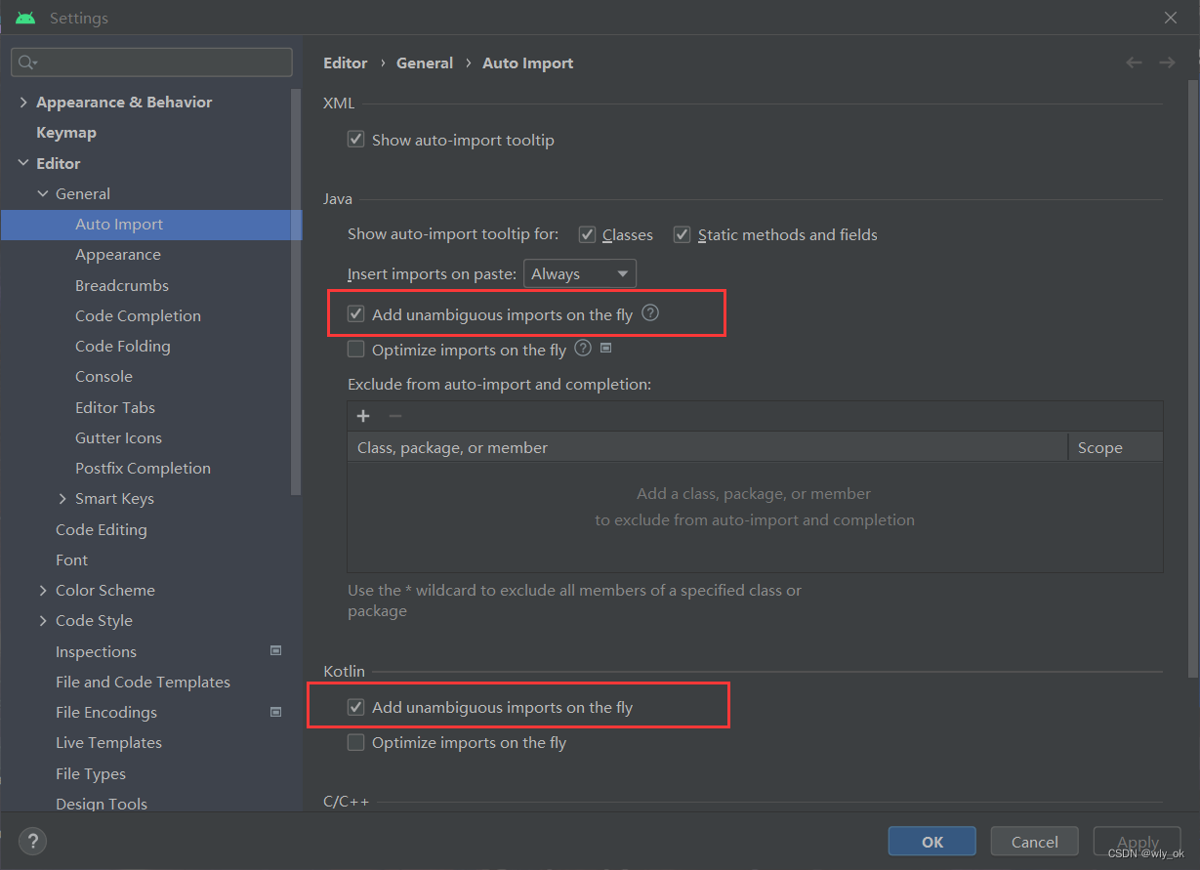Click the minus icon to remove exclusion
Screen dimensions: 1200x870
click(x=395, y=416)
